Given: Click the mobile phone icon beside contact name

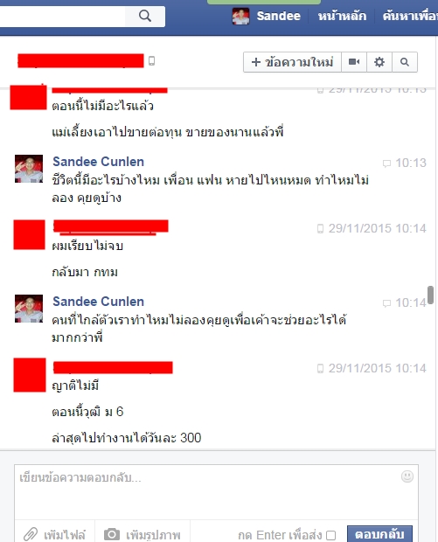Looking at the screenshot, I should [x=151, y=61].
